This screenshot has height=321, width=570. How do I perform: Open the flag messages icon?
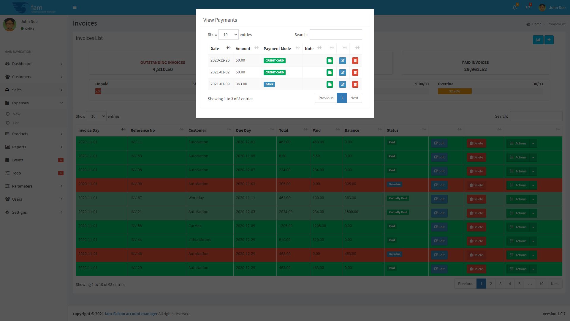(x=528, y=7)
